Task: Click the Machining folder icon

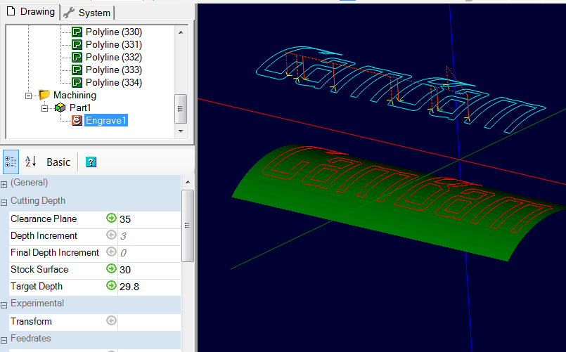Action: (x=44, y=95)
